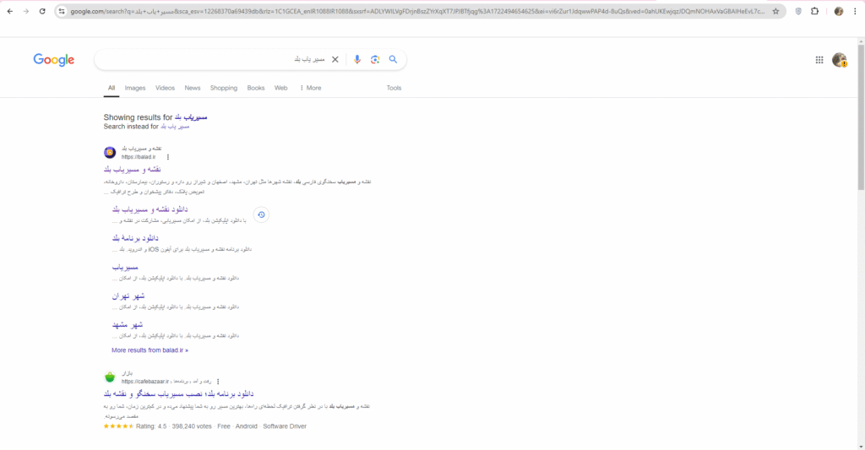
Task: Switch to Videos tab
Action: (165, 88)
